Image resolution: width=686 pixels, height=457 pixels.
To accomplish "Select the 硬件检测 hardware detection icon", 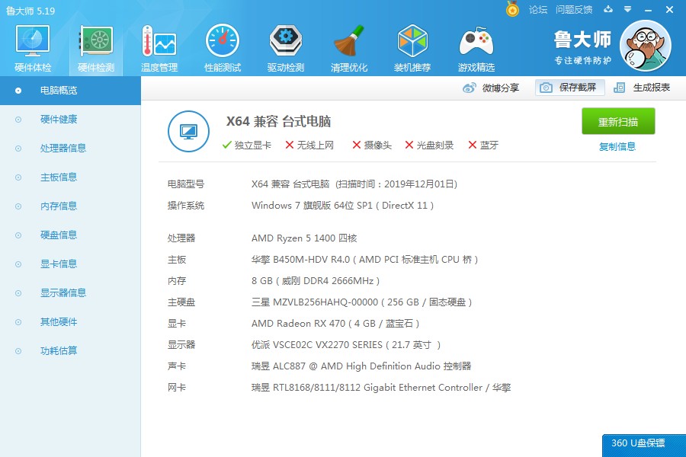I will point(96,40).
